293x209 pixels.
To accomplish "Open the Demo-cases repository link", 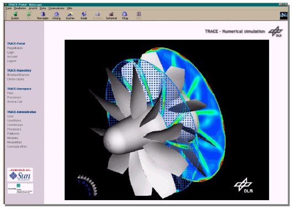I will tap(16, 79).
